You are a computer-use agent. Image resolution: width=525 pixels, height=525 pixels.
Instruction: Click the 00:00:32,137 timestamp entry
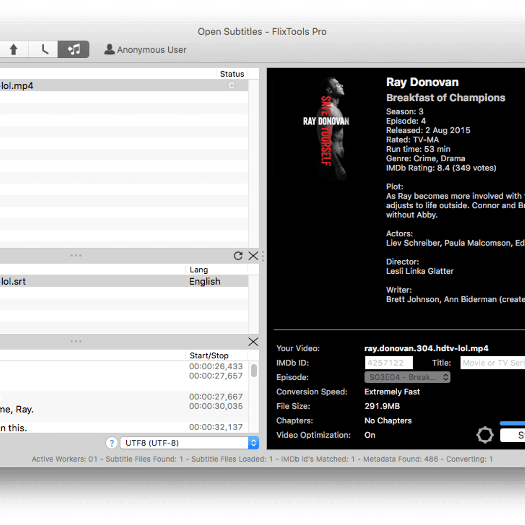tap(216, 427)
